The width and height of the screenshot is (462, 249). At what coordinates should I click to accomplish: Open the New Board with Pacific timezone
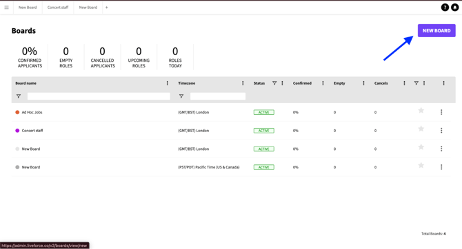click(31, 167)
